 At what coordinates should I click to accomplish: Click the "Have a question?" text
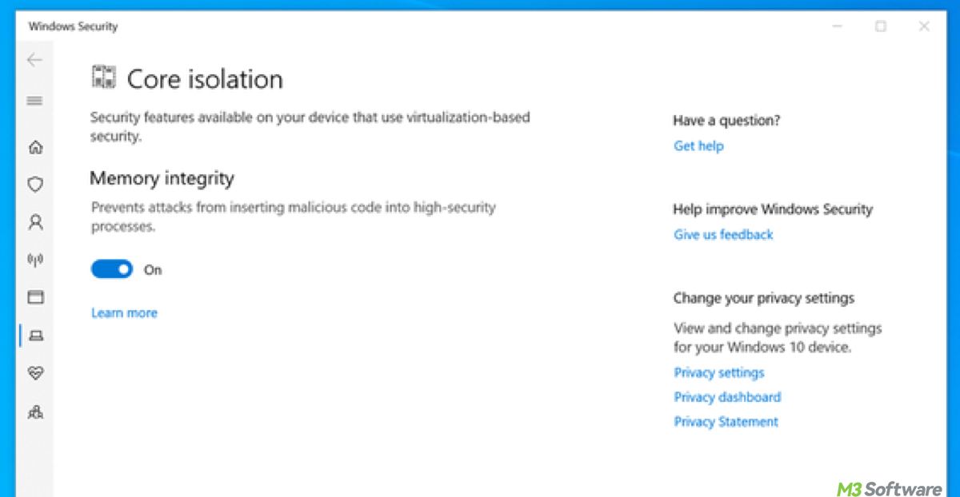[x=726, y=121]
